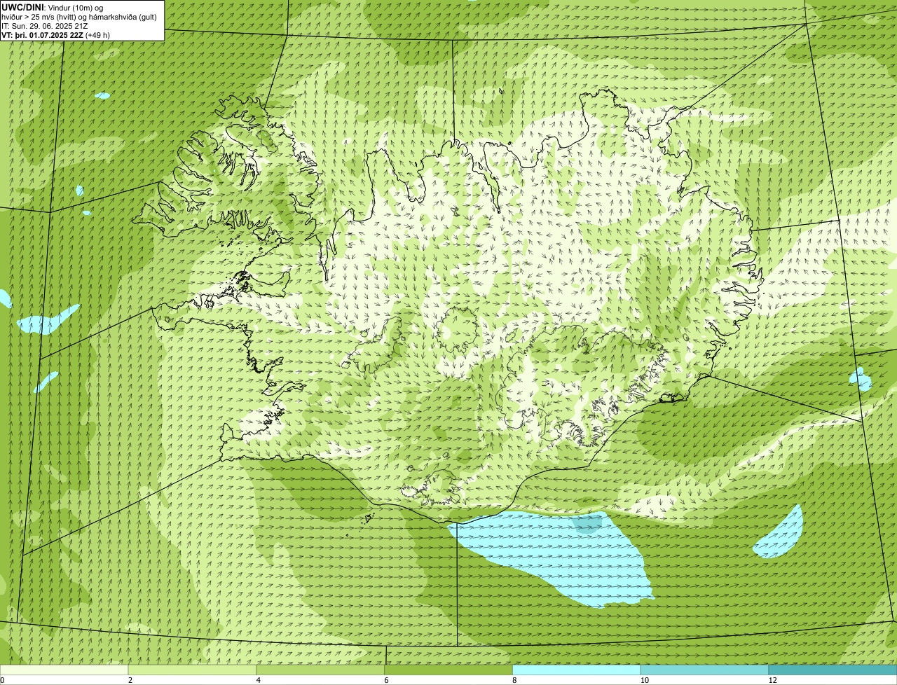This screenshot has width=897, height=685.
Task: Click the UWC/DINI Vindur (10m) title line
Action: coord(53,7)
